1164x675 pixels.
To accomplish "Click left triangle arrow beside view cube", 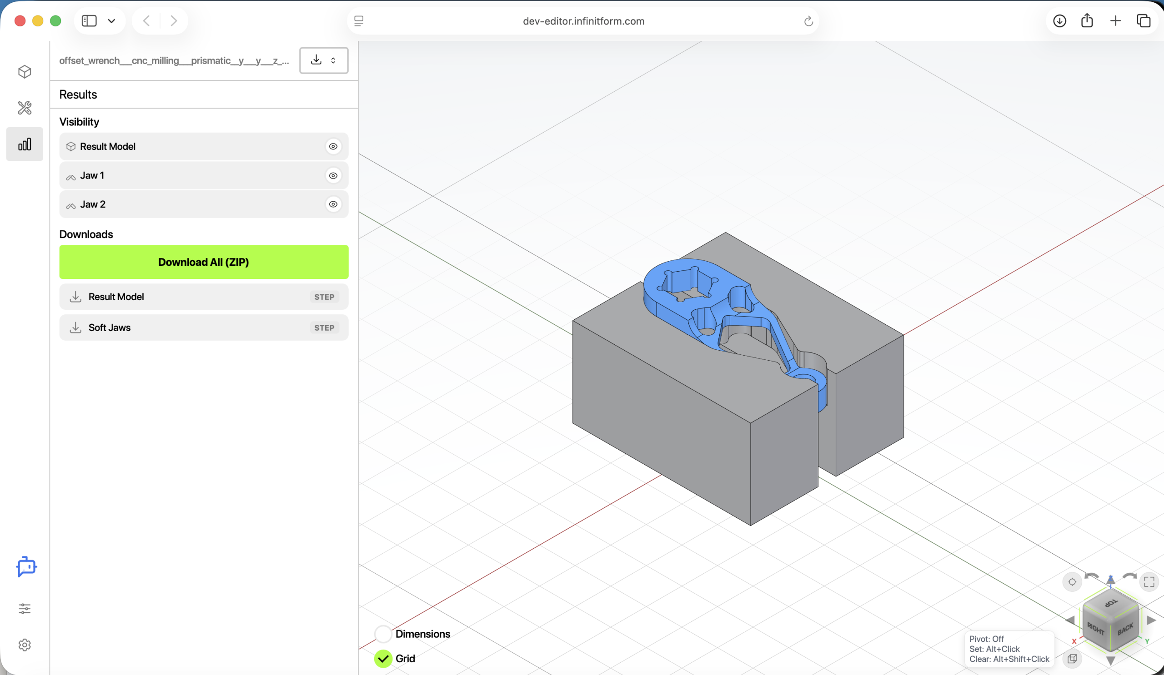I will click(x=1070, y=620).
